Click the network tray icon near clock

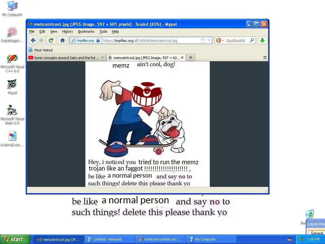[x=301, y=240]
